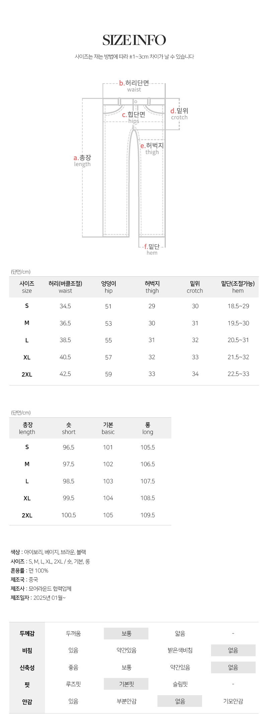Click the SIZE INFO heading
This screenshot has width=268, height=727.
click(x=134, y=40)
